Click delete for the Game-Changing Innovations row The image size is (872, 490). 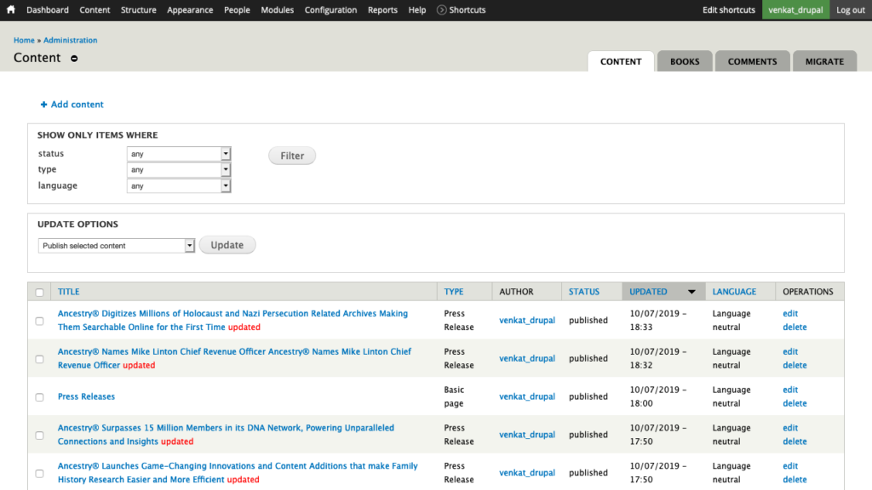click(x=795, y=480)
